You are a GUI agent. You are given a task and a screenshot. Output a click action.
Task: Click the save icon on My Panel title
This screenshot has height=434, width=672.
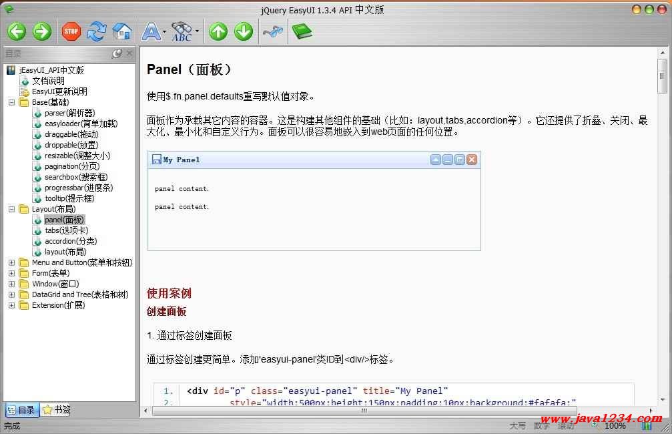[157, 160]
